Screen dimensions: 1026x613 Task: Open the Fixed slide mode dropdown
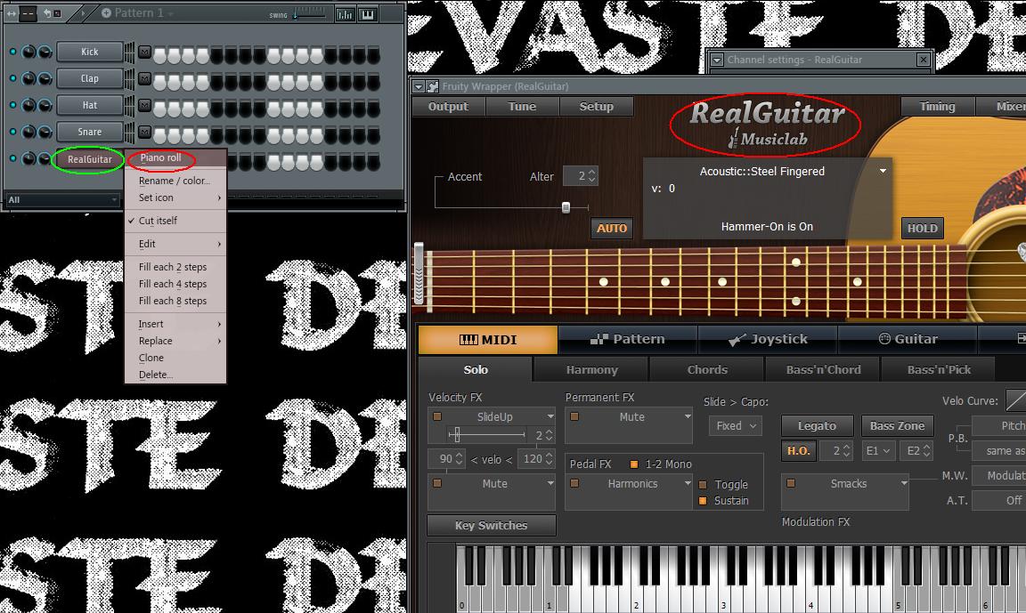(736, 426)
